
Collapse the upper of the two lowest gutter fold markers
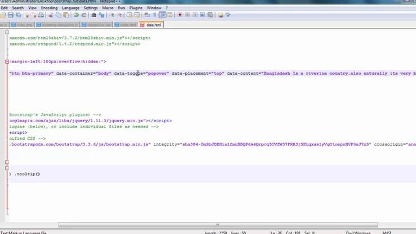(x=7, y=162)
